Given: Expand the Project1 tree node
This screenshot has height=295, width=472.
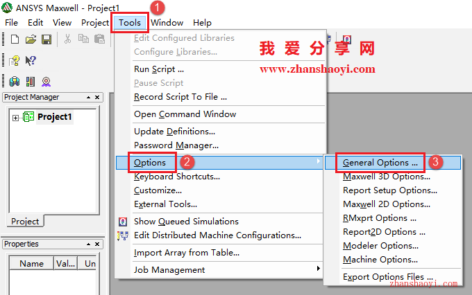Looking at the screenshot, I should pyautogui.click(x=15, y=118).
